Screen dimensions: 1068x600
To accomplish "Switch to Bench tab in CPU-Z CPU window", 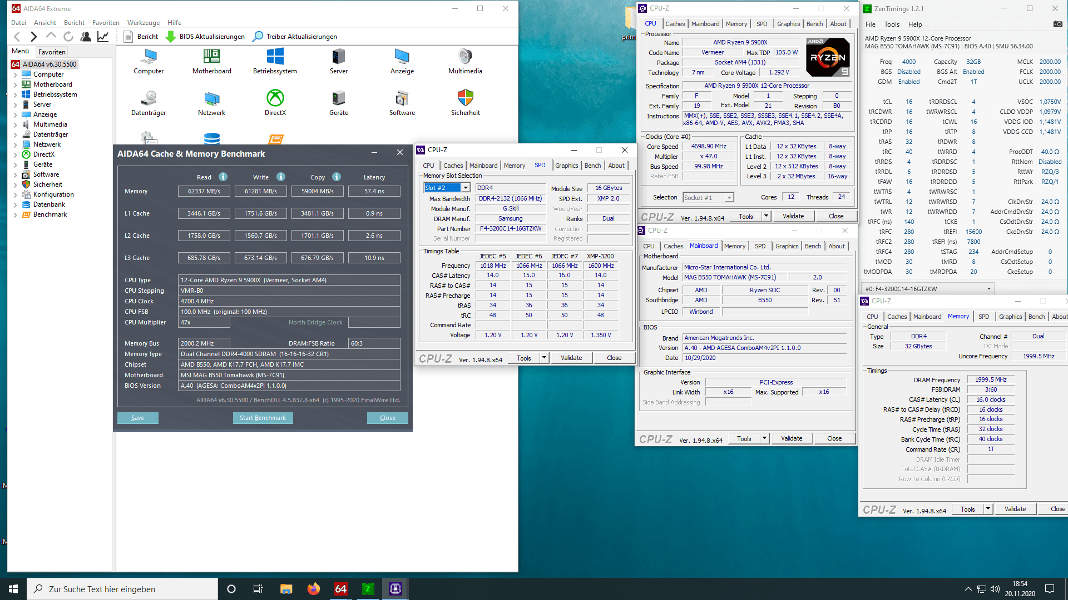I will (814, 24).
